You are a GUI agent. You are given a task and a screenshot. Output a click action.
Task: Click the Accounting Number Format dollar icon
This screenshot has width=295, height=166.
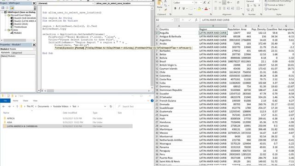tap(248, 6)
